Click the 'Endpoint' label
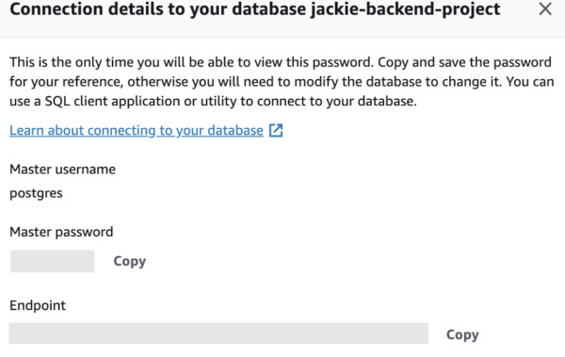The height and width of the screenshot is (357, 565). 38,306
